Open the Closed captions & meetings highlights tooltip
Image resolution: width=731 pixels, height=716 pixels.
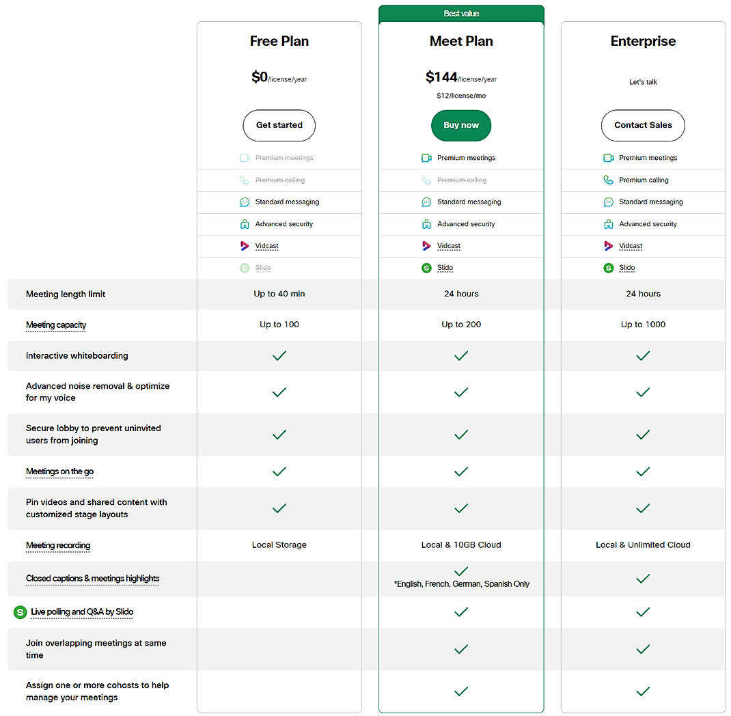pyautogui.click(x=92, y=579)
